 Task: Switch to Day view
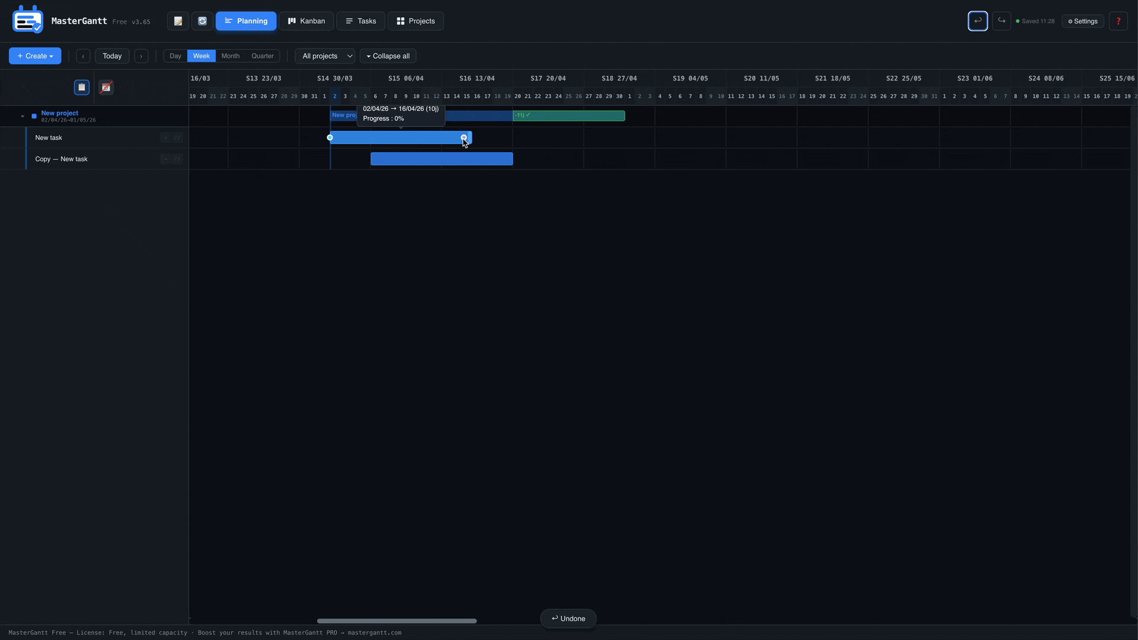(175, 56)
